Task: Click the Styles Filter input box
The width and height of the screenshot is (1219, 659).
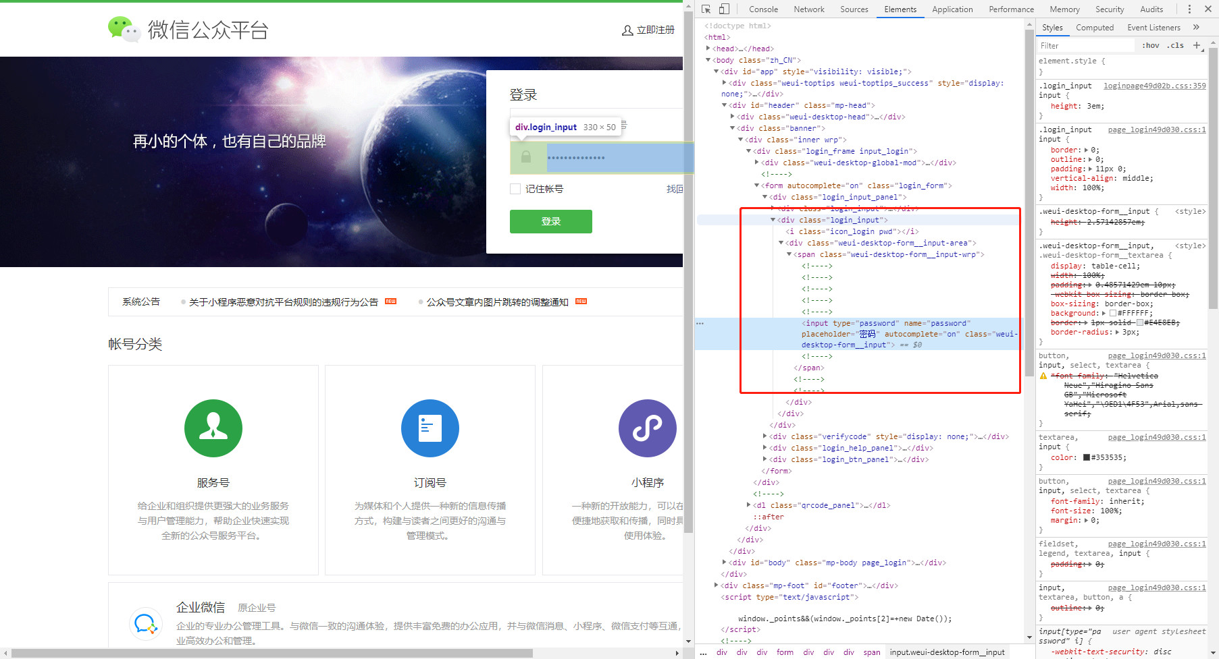Action: coord(1085,46)
